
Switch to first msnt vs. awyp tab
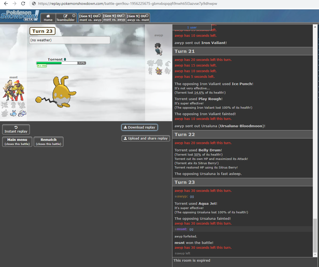(x=90, y=18)
